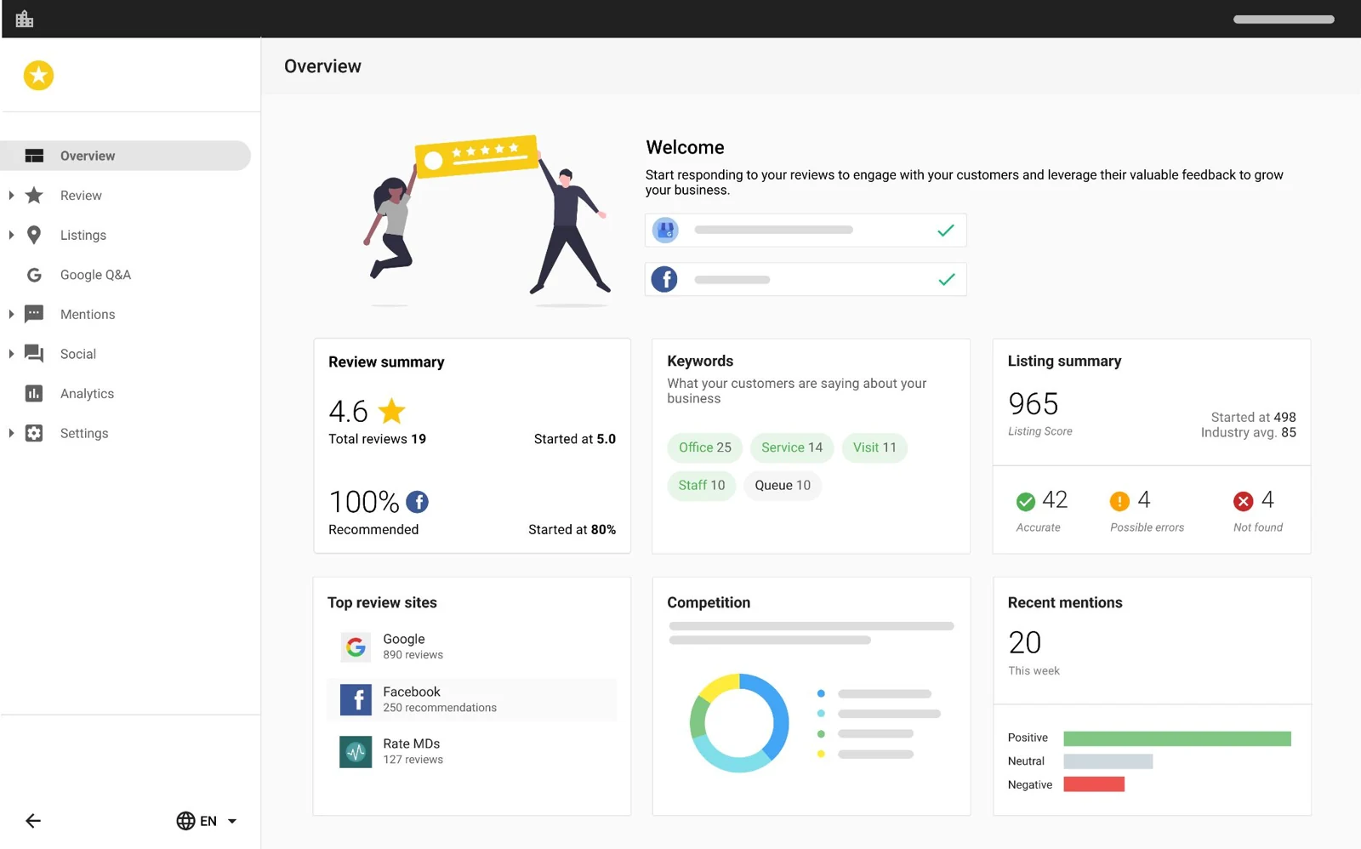Expand the Mentions menu arrow
The height and width of the screenshot is (849, 1361).
click(x=11, y=314)
